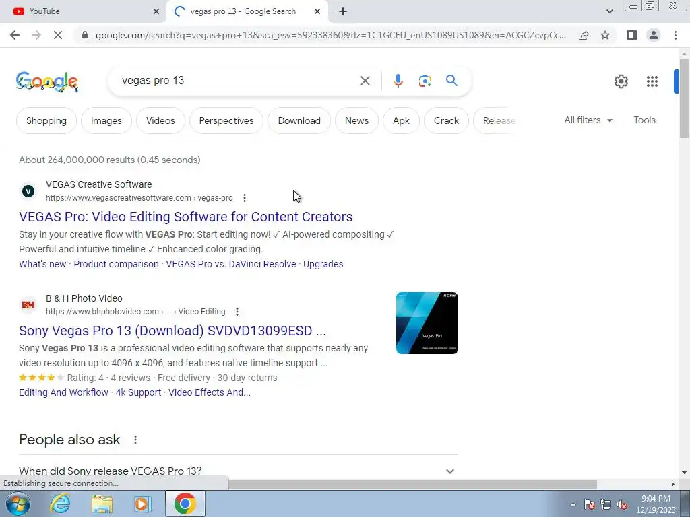Click the taskbar clock showing 9:04 PM
690x517 pixels.
(656, 504)
